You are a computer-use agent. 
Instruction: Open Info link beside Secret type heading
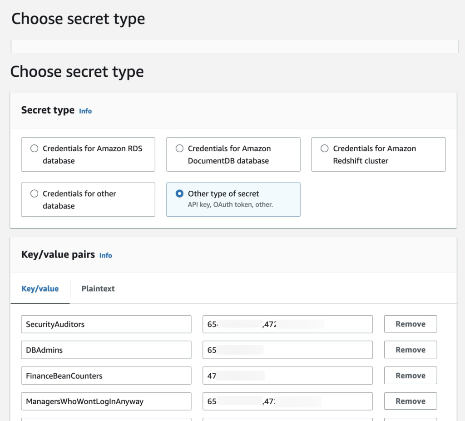coord(85,111)
